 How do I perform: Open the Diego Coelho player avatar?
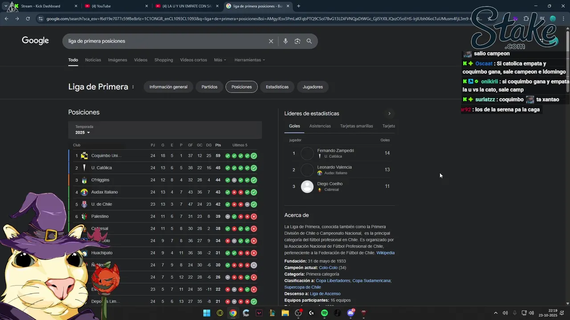pyautogui.click(x=307, y=187)
